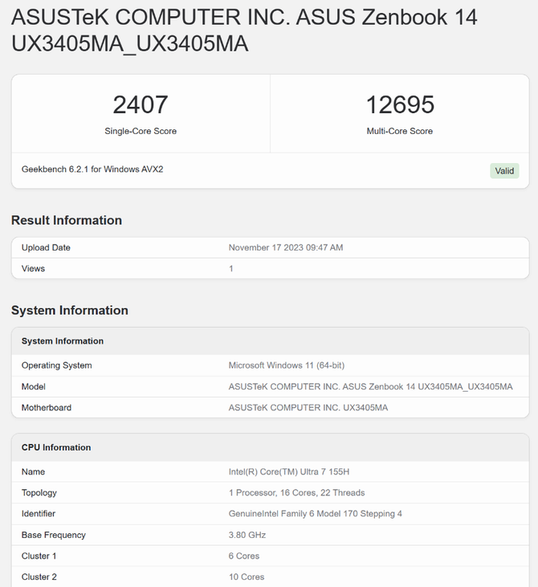Select Microsoft Windows 11 (64-bit) value
The image size is (538, 587).
click(287, 365)
